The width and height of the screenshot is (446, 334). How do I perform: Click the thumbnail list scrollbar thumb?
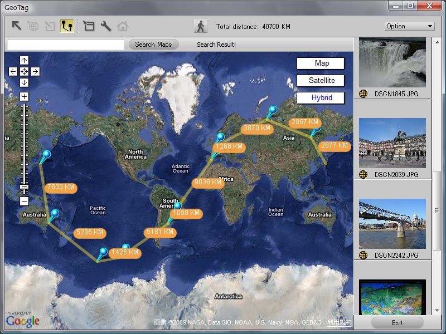pos(437,210)
